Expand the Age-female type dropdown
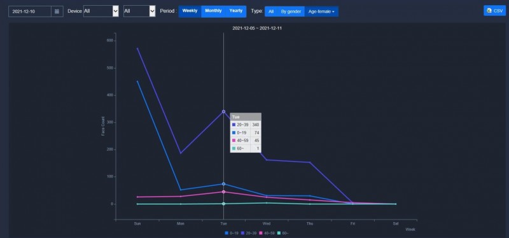 [321, 11]
